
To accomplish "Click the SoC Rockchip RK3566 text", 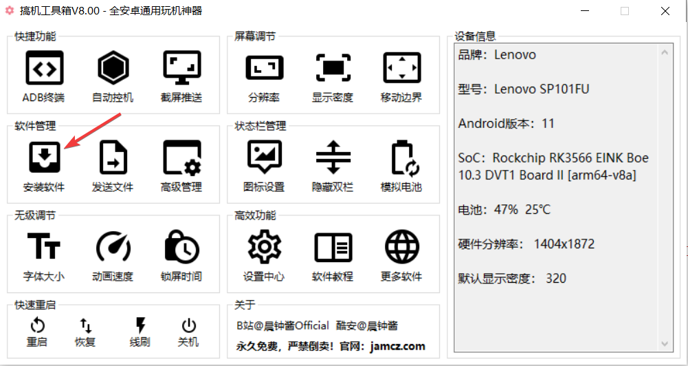I will (x=553, y=166).
